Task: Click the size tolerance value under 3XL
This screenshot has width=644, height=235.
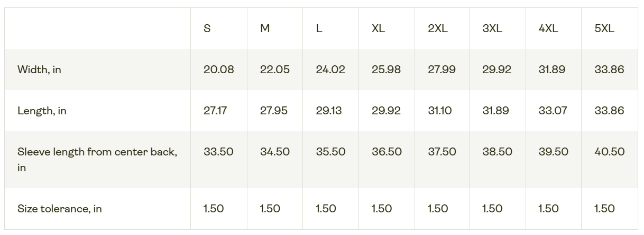Action: [x=492, y=209]
